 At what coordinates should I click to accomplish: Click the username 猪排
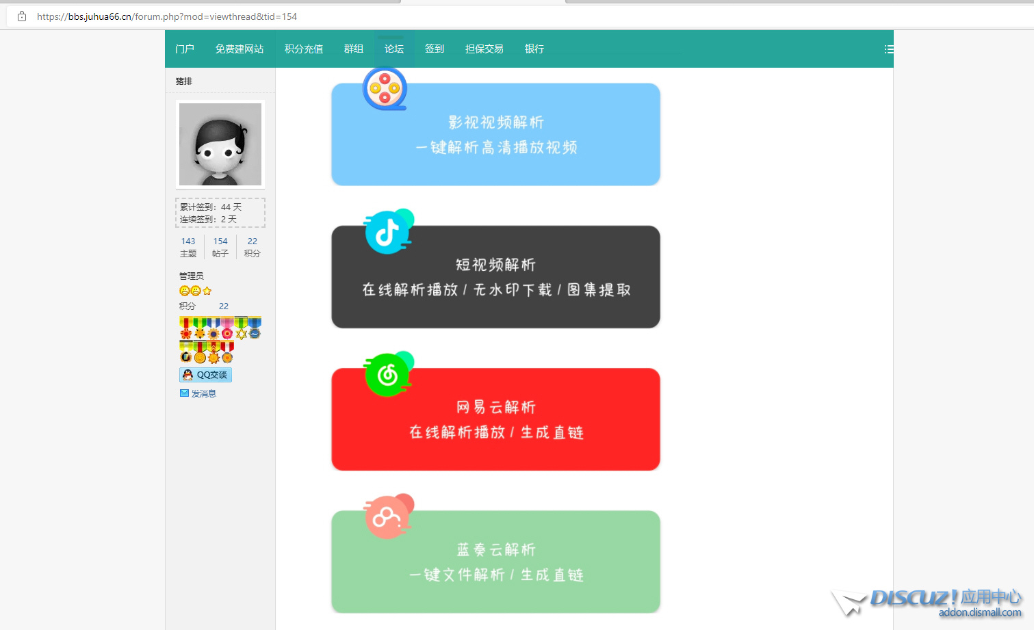pos(184,81)
